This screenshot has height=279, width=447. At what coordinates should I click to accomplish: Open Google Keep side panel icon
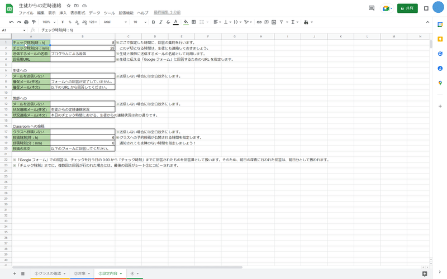(x=440, y=39)
